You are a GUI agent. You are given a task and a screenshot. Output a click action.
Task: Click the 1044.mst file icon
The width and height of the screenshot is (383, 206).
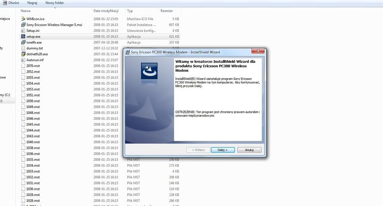23,130
